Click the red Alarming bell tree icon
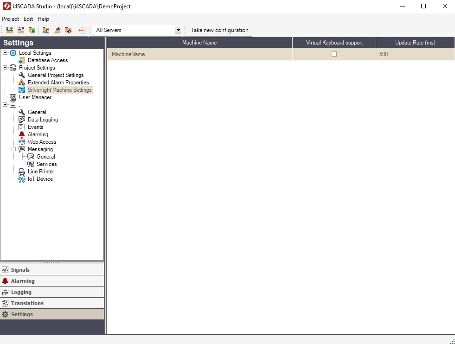455x344 pixels. 22,134
